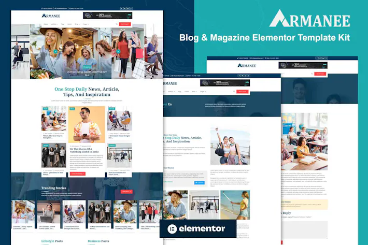
Task: Open the classroom thumbnail in the post grid
Action: pos(54,119)
